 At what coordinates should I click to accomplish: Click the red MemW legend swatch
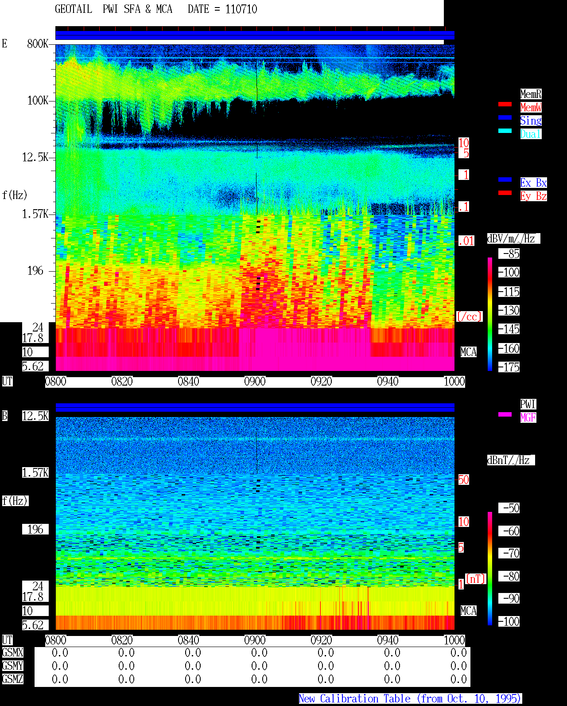[x=505, y=104]
